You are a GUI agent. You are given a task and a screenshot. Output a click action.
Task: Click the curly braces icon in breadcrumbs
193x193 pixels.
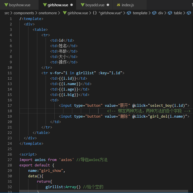pos(95,13)
